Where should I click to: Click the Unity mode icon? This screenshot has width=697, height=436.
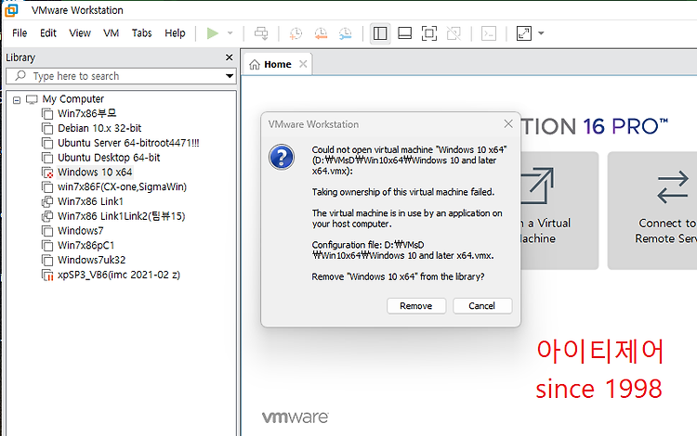tap(454, 33)
